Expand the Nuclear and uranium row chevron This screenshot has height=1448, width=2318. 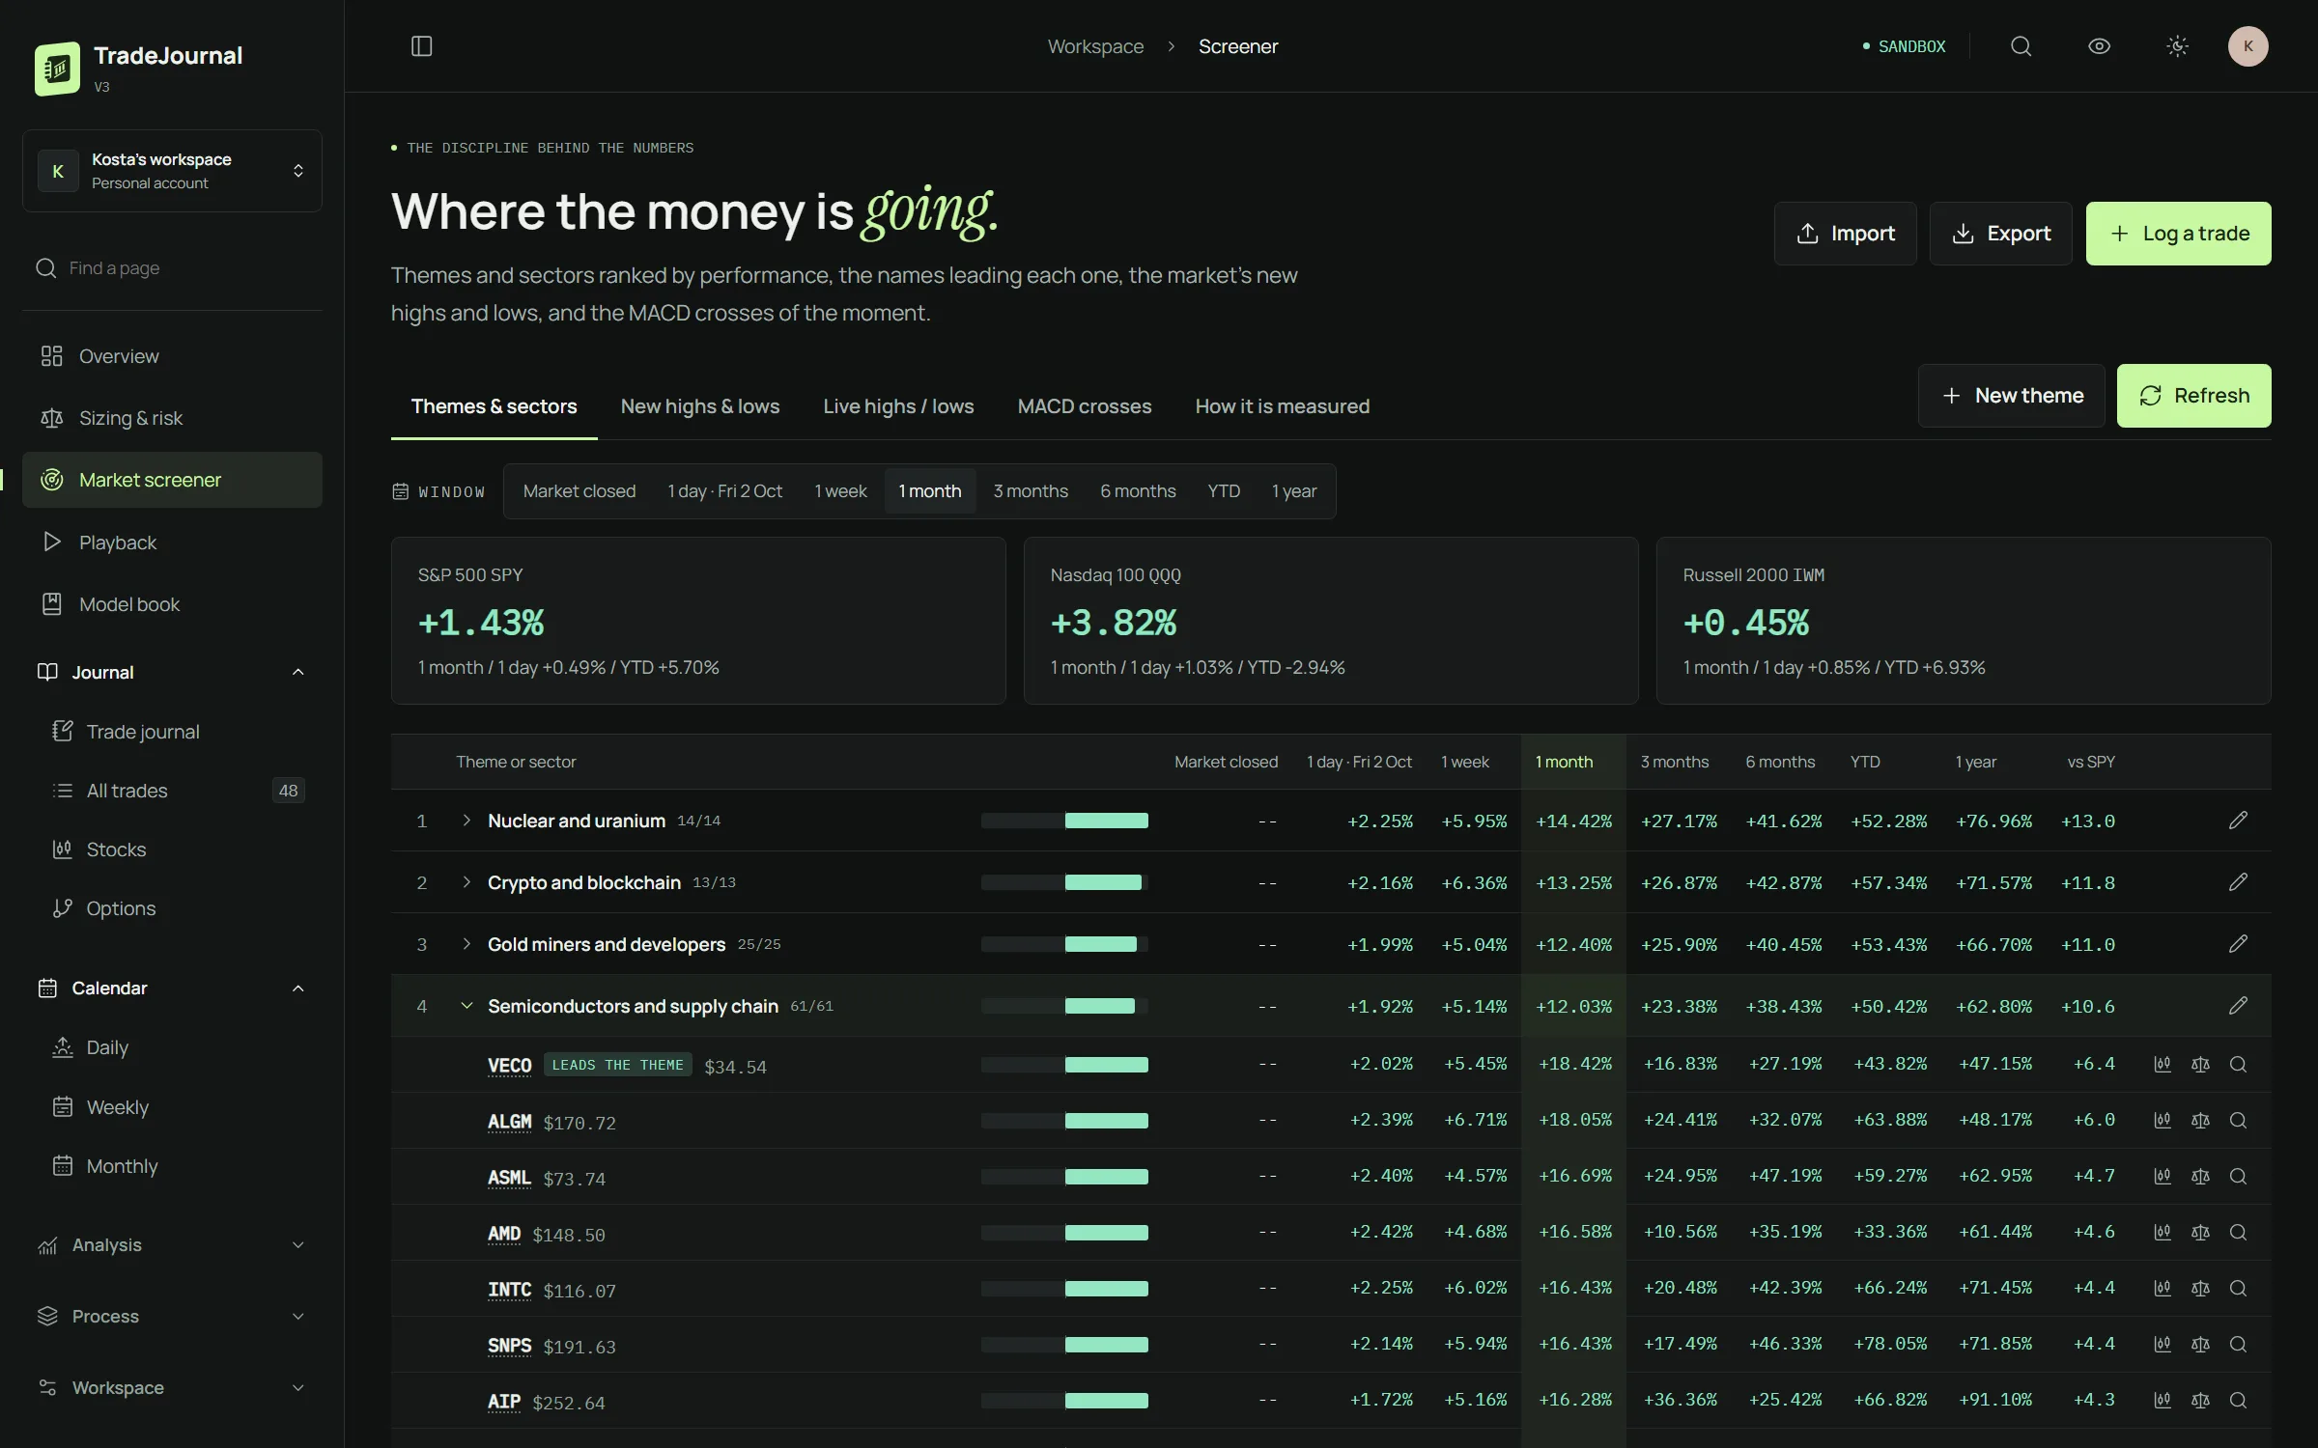[x=466, y=821]
